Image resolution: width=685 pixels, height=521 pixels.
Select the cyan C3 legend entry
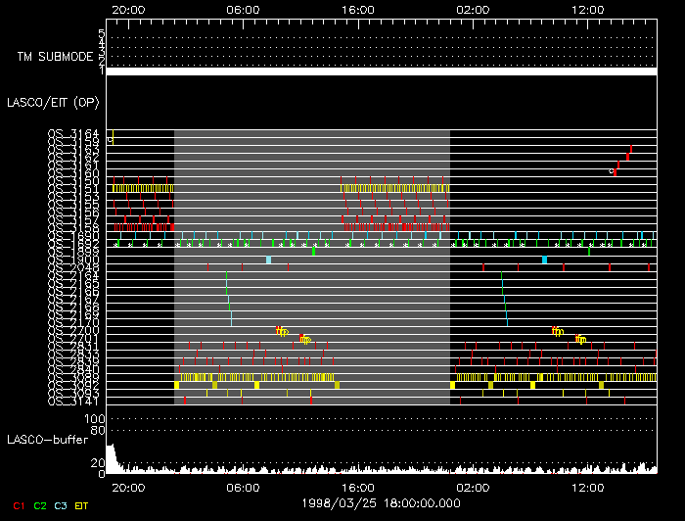pyautogui.click(x=61, y=506)
